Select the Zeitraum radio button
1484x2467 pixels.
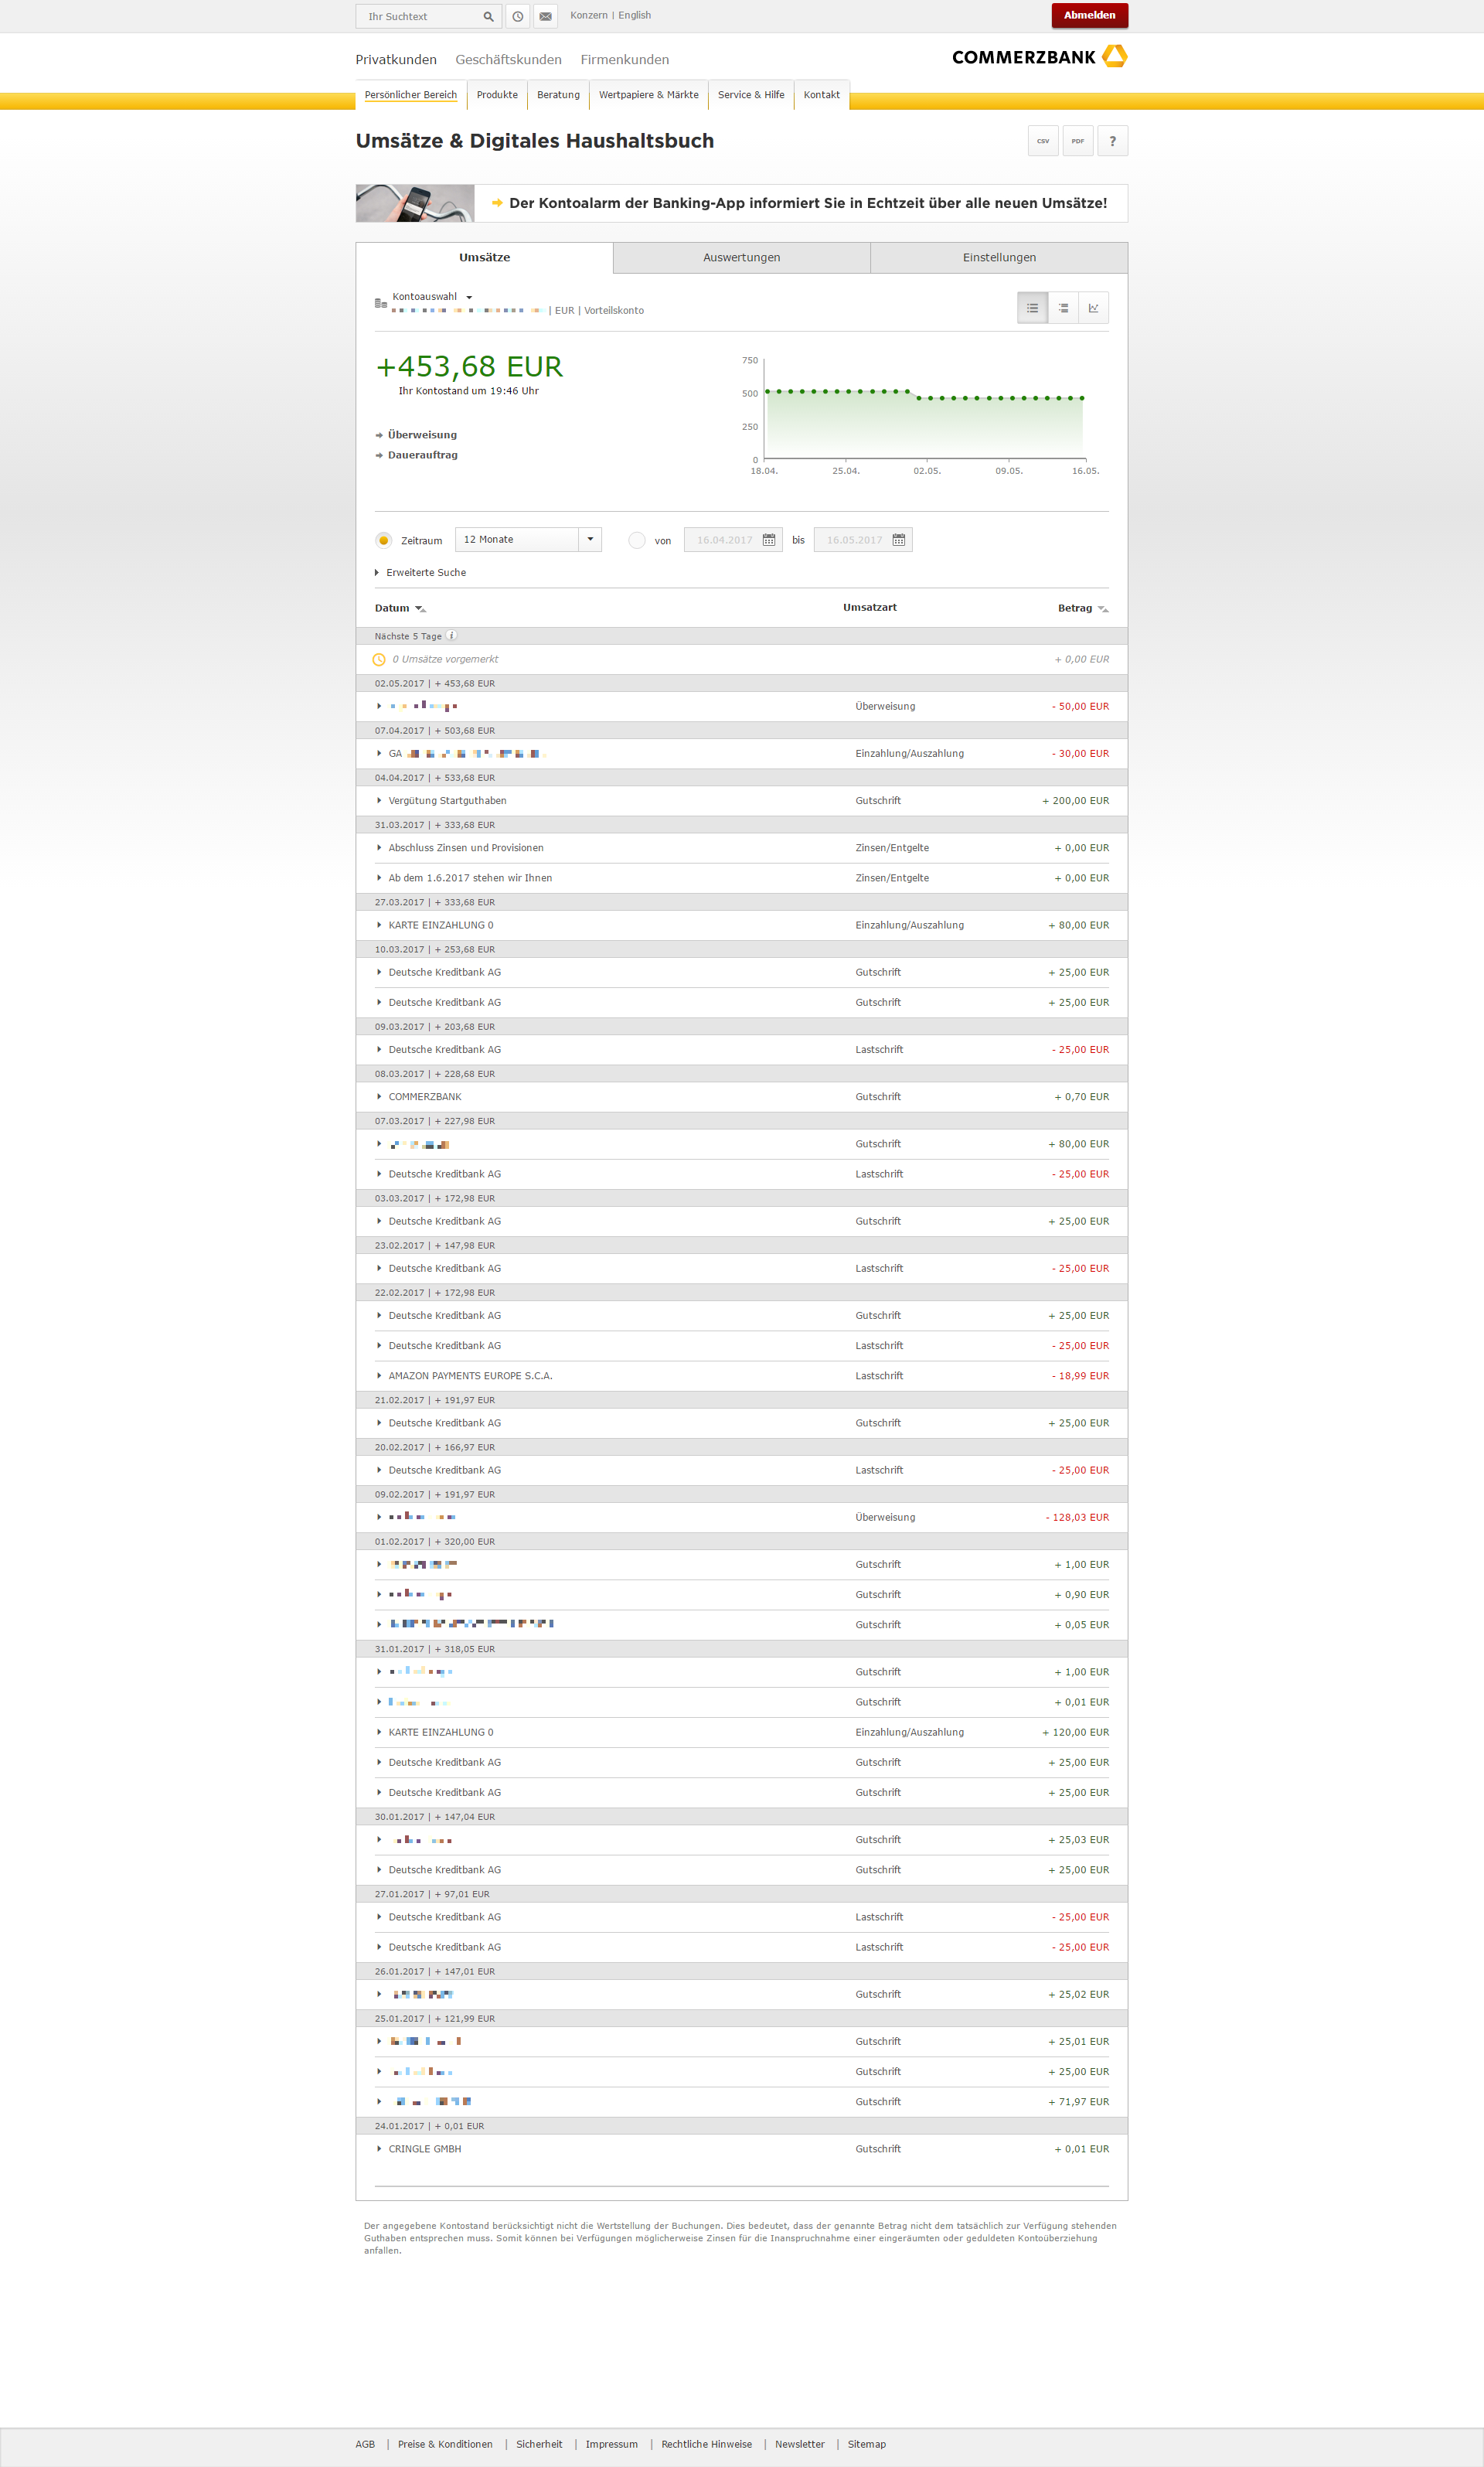click(384, 540)
